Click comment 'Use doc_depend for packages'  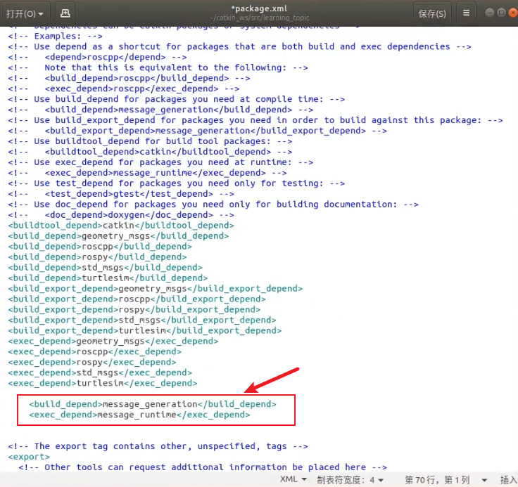point(213,205)
